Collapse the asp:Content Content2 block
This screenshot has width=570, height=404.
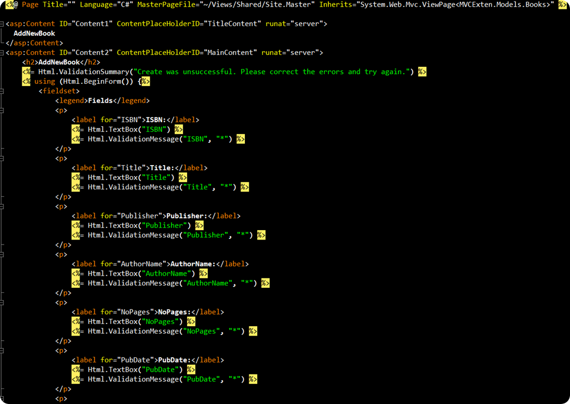point(2,53)
